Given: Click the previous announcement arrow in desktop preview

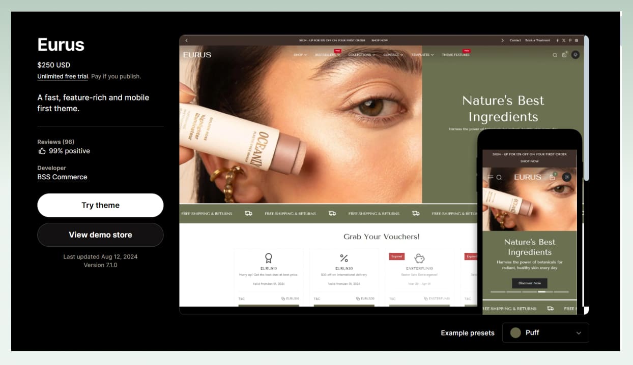Looking at the screenshot, I should pos(186,40).
